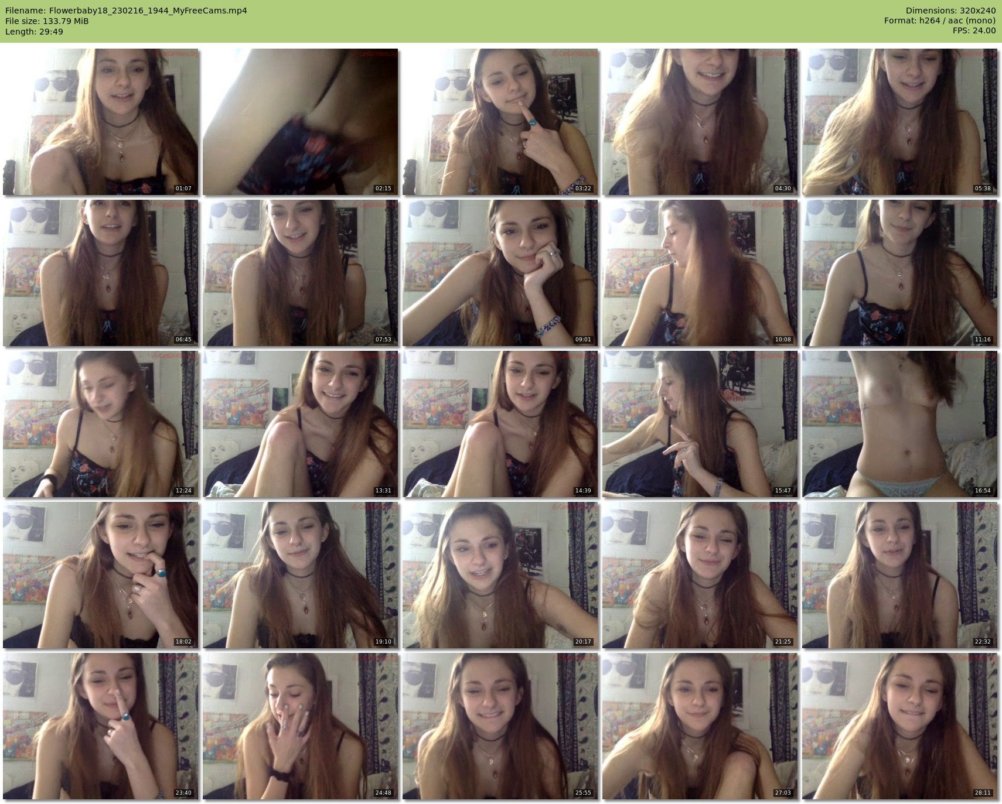The height and width of the screenshot is (804, 1002).
Task: Select the thumbnail stamped 01:07
Action: [101, 122]
